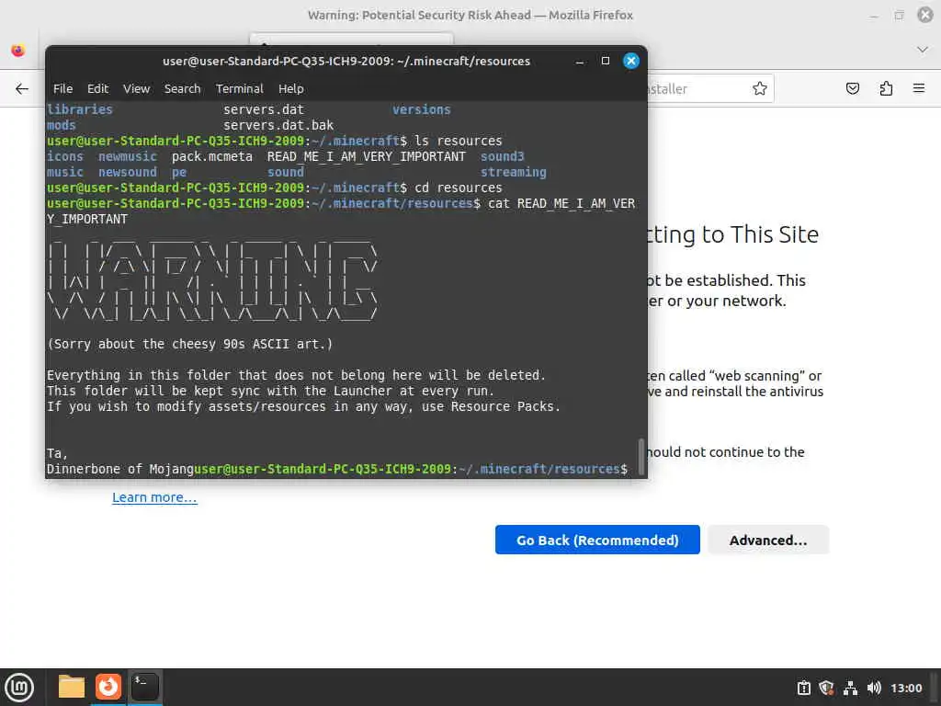
Task: Click 'pack.mcmeta' in terminal listing
Action: [212, 156]
